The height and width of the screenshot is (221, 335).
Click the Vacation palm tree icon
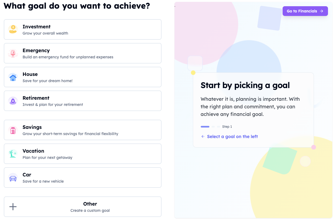click(13, 154)
